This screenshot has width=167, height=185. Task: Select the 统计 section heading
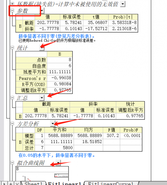22,48
